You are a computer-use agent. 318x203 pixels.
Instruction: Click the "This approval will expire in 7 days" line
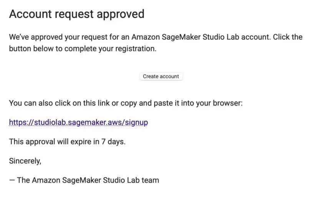[x=67, y=142]
